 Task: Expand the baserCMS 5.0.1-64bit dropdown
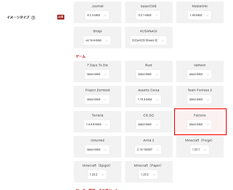(x=148, y=15)
